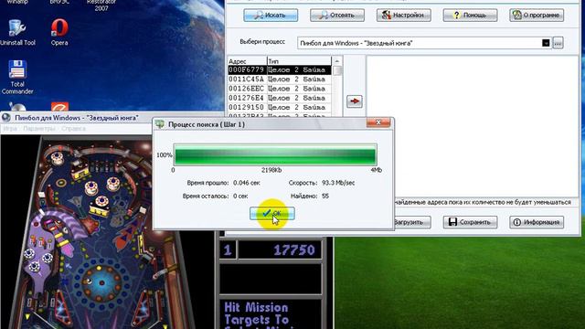Click the Hit Mission Targets message panel
585x329 pixels.
click(x=271, y=314)
